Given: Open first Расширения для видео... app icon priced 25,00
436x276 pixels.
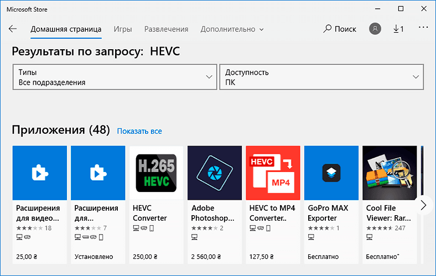Looking at the screenshot, I should click(40, 173).
